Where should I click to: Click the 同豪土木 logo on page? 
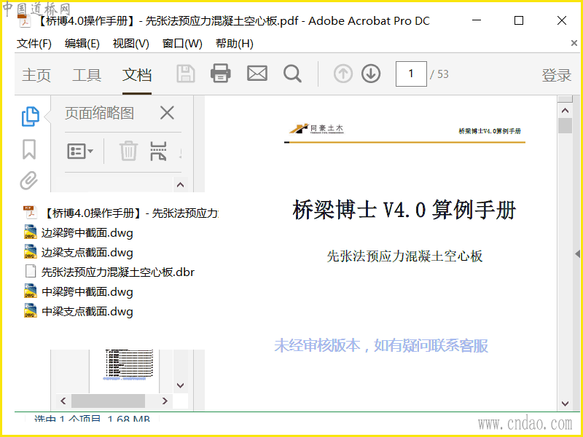click(317, 129)
